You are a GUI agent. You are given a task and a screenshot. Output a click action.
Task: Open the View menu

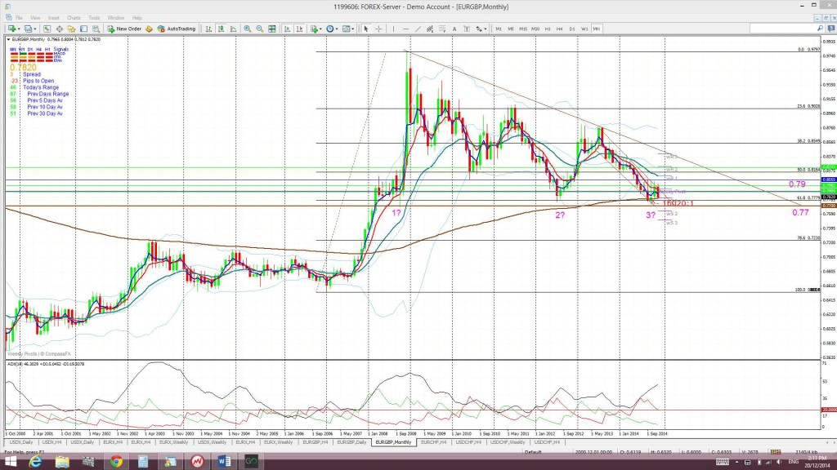pos(35,18)
